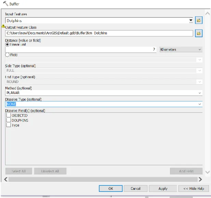
Task: Click the Select All button
Action: 19,171
